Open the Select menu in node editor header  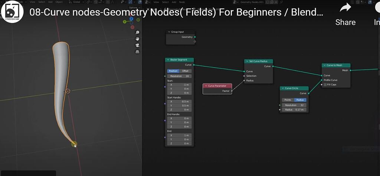pyautogui.click(x=165, y=2)
